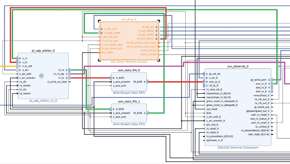The width and height of the screenshot is (290, 164).
Task: Expand M_AXI_SG port on axi_dma_0
Action: click(x=157, y=27)
